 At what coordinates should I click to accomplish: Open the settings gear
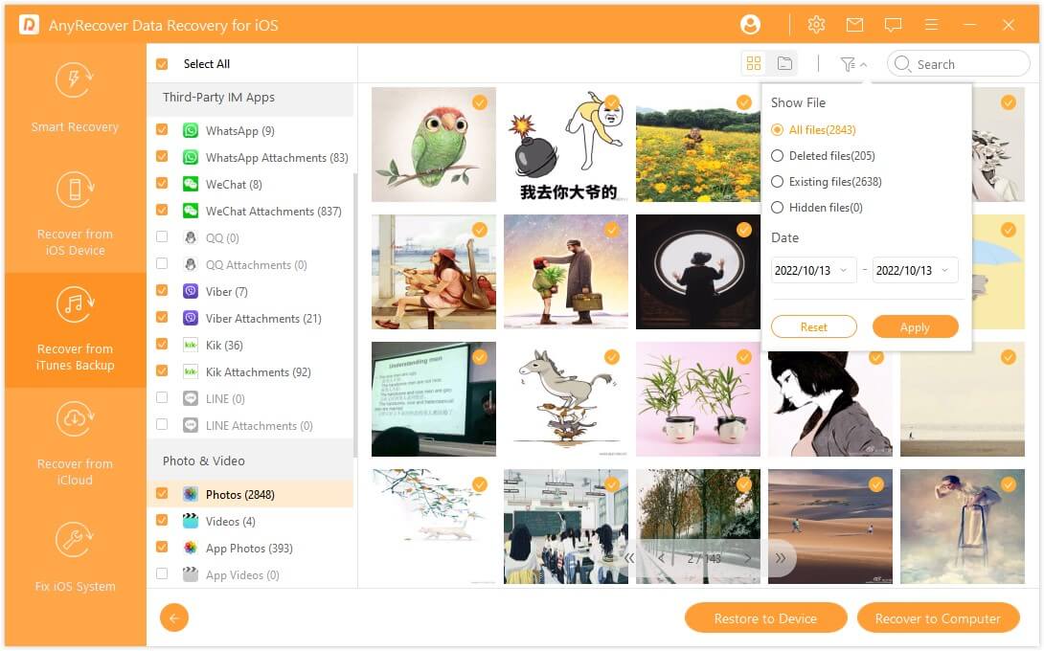[816, 24]
